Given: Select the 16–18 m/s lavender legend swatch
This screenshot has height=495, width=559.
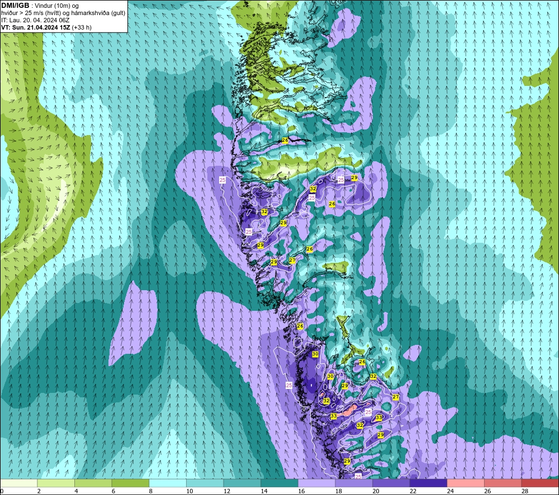Looking at the screenshot, I should point(316,483).
